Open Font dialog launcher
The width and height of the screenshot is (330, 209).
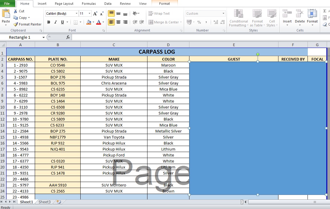pyautogui.click(x=103, y=31)
